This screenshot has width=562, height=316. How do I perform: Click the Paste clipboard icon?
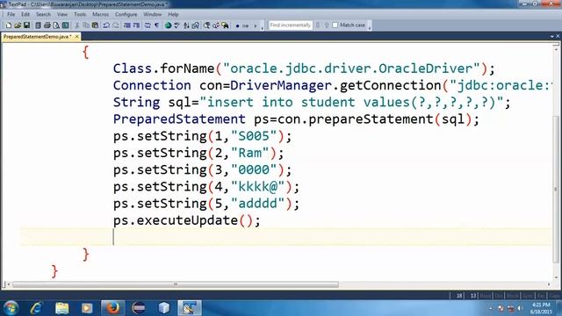[x=95, y=25]
